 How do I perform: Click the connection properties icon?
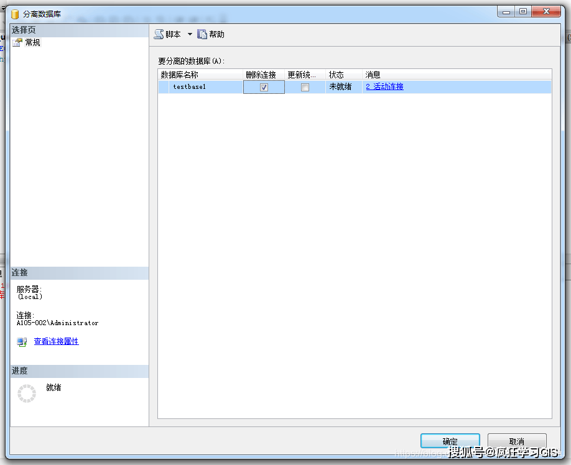tap(22, 342)
